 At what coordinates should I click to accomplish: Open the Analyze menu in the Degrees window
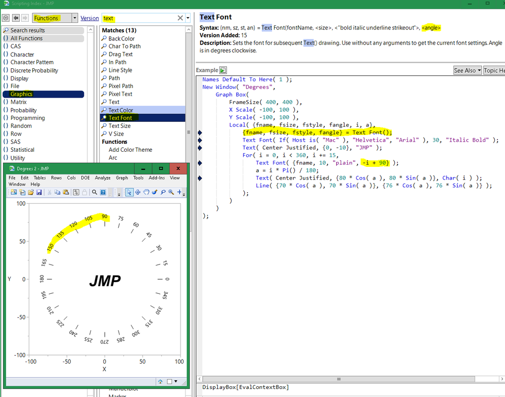(x=103, y=178)
